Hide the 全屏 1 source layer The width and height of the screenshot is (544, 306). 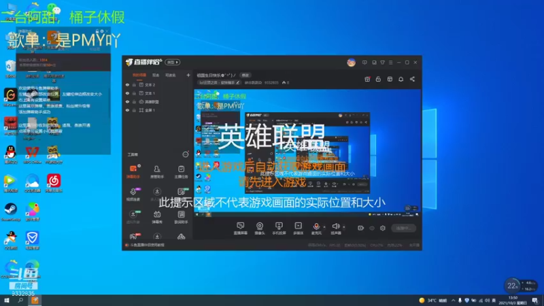coord(127,110)
